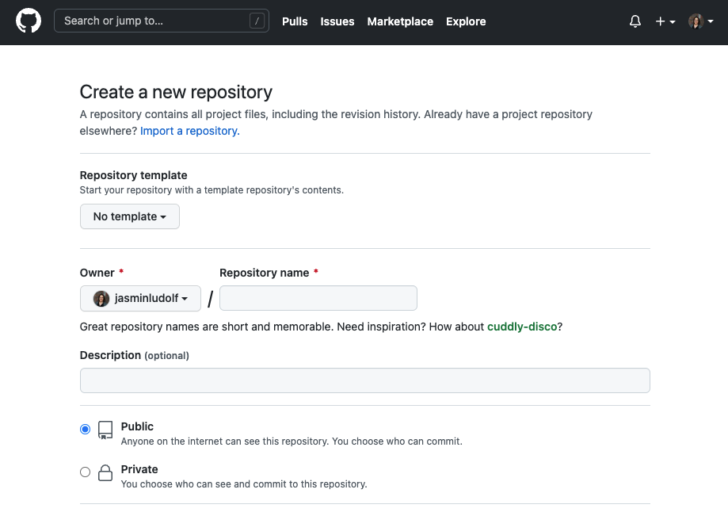The width and height of the screenshot is (728, 516).
Task: Open the No template dropdown
Action: point(129,216)
